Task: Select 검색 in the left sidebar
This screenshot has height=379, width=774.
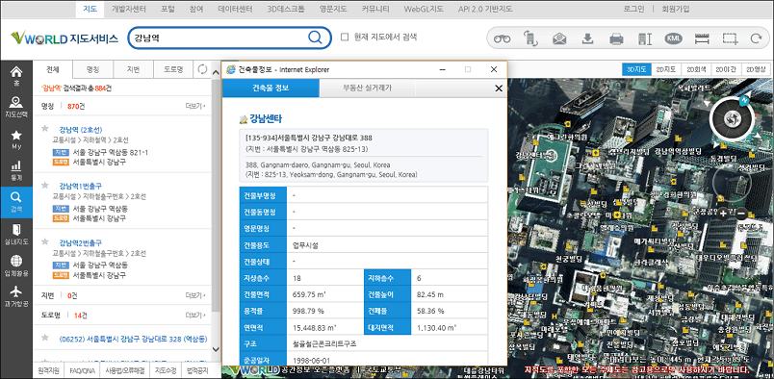Action: (16, 202)
